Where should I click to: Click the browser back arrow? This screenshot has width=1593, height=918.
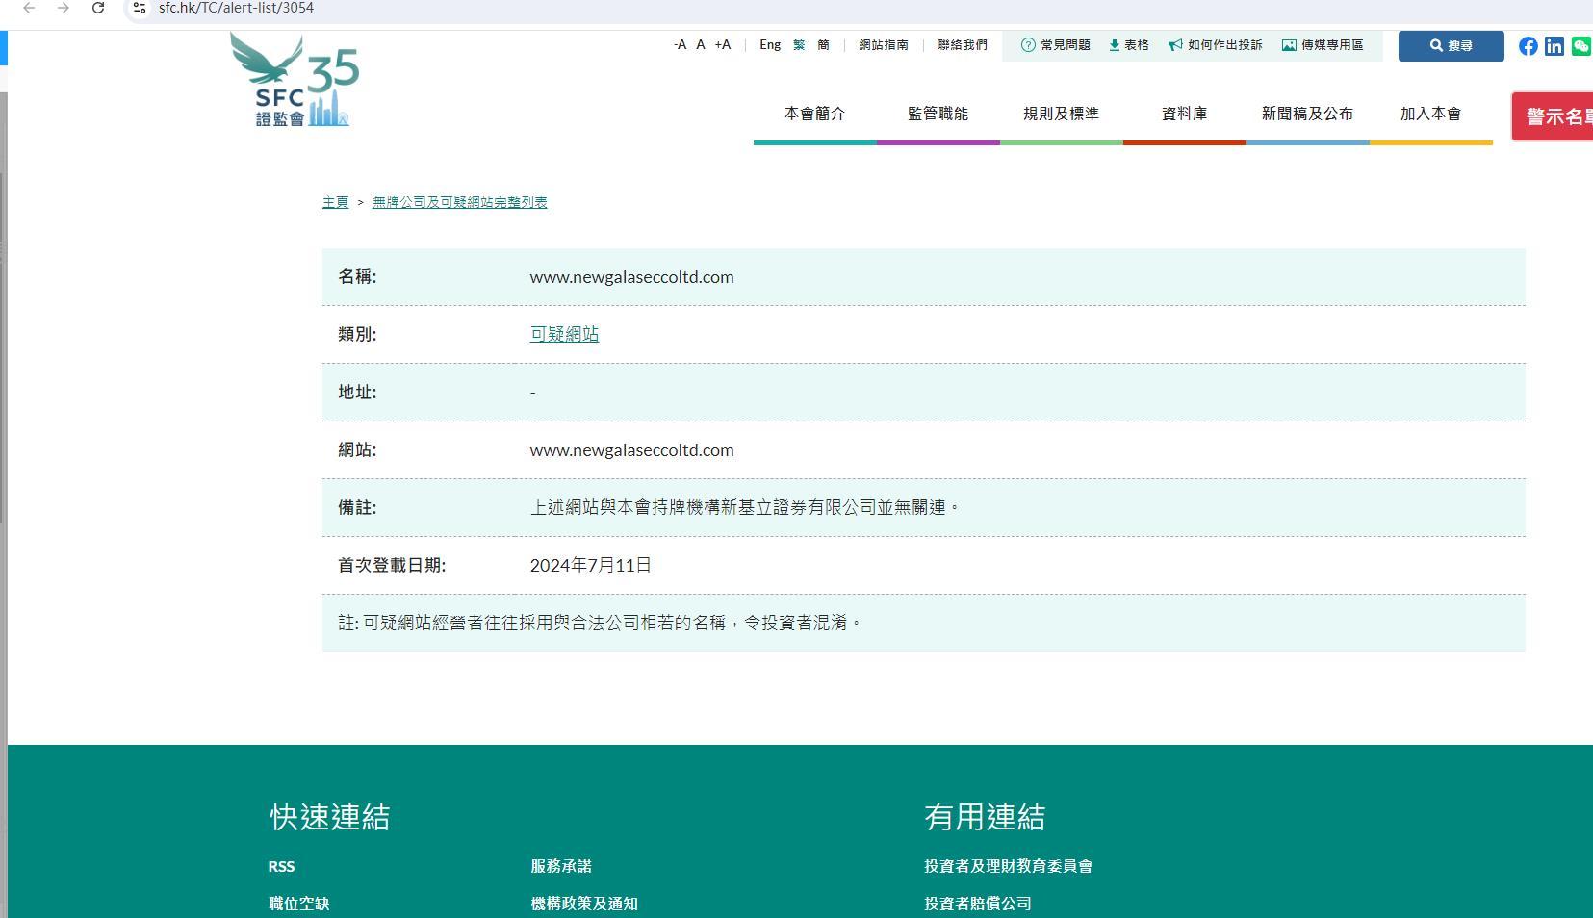[x=29, y=8]
